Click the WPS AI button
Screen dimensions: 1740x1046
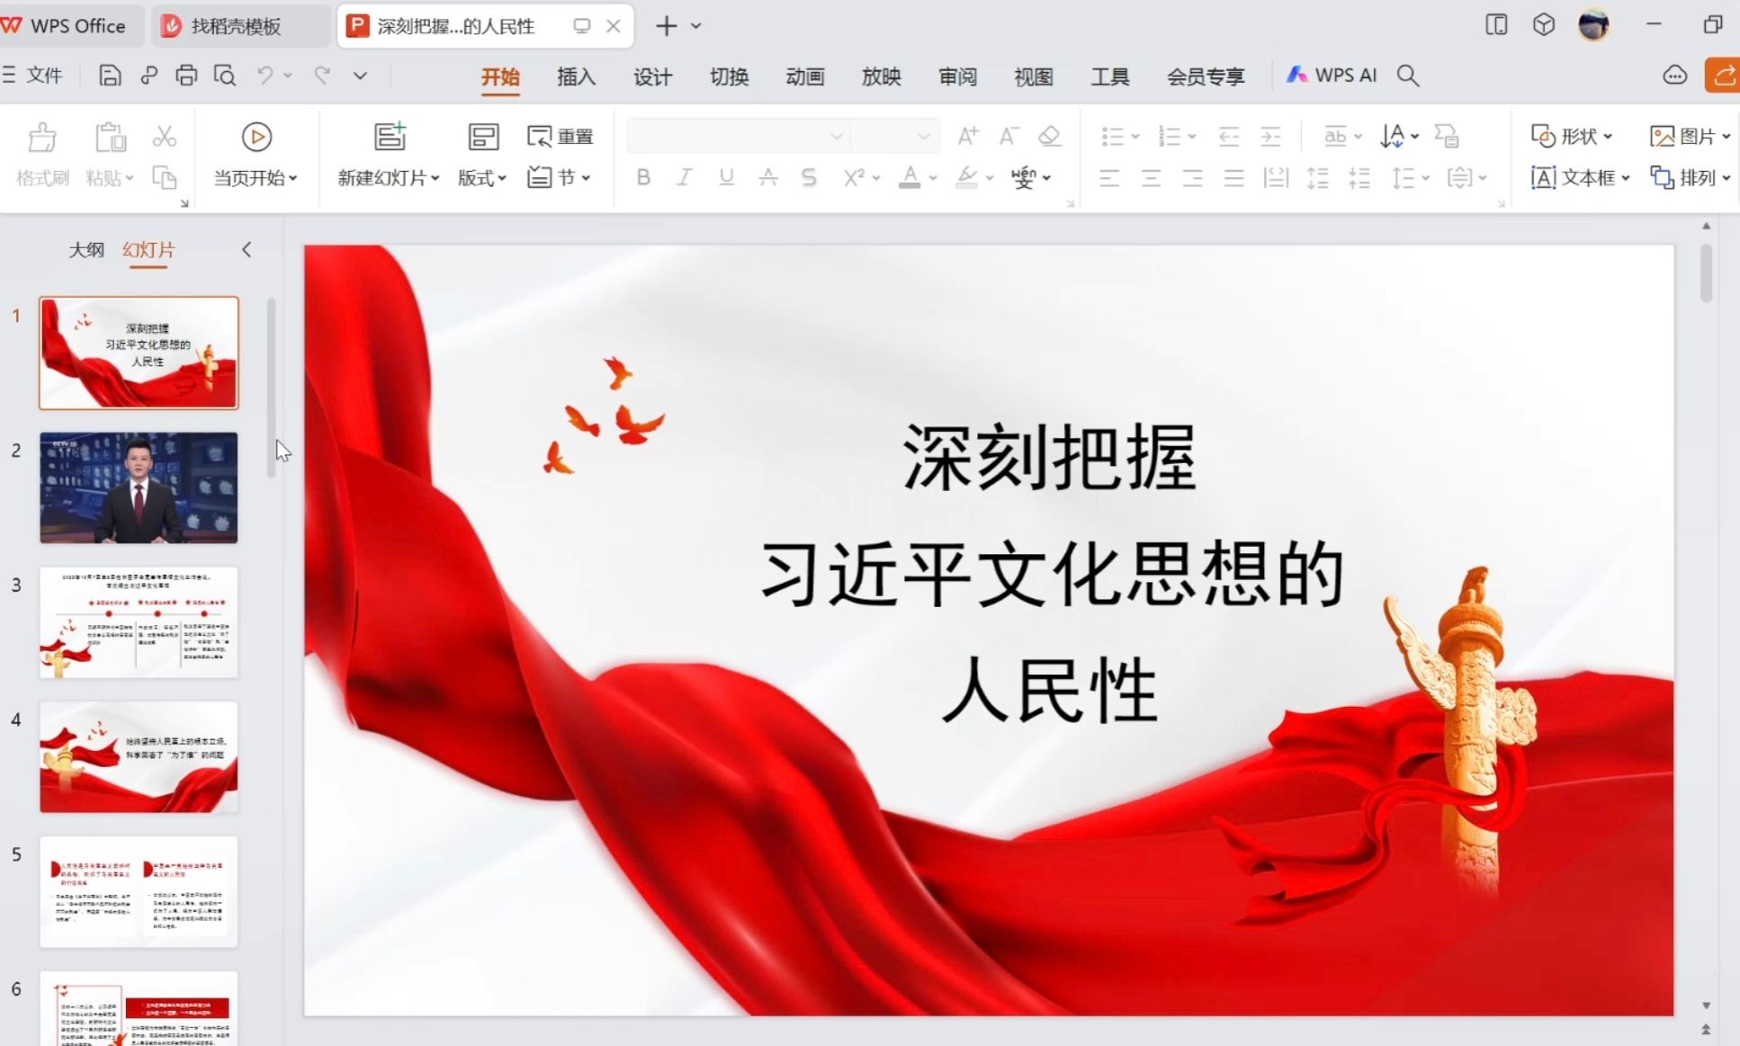tap(1332, 76)
